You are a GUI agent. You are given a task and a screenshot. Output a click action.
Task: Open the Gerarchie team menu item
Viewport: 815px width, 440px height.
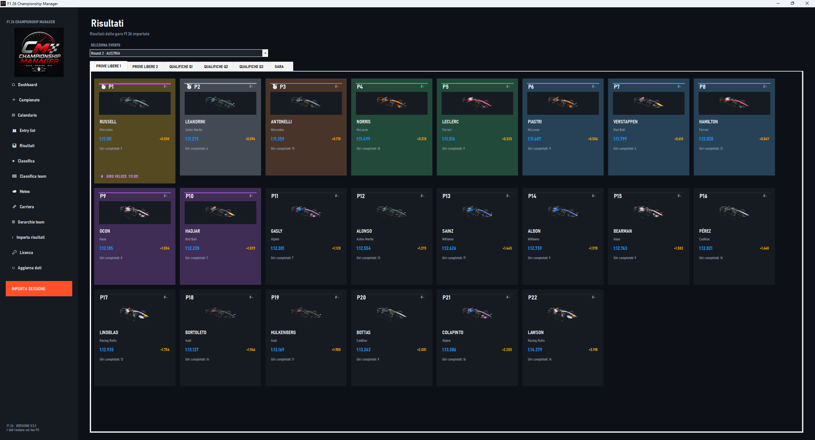[31, 222]
